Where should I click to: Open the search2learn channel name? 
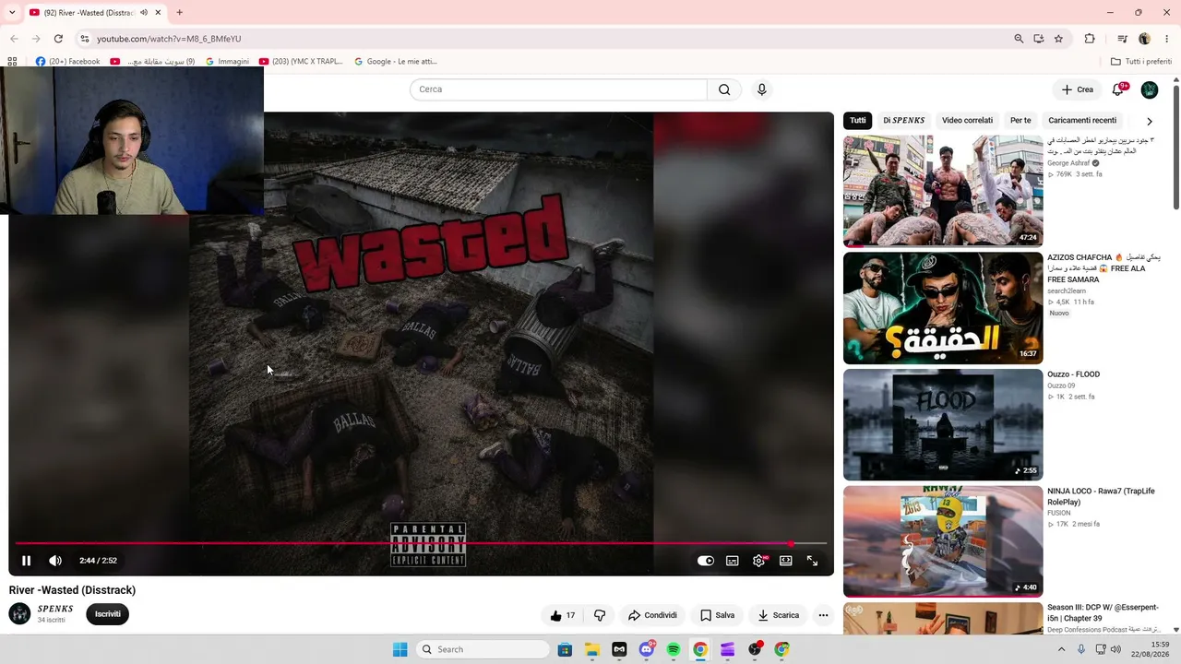click(x=1067, y=291)
